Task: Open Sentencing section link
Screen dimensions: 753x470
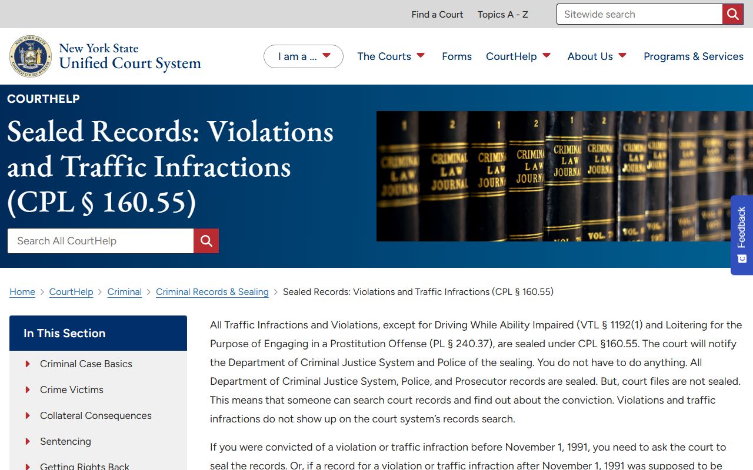Action: [x=65, y=442]
